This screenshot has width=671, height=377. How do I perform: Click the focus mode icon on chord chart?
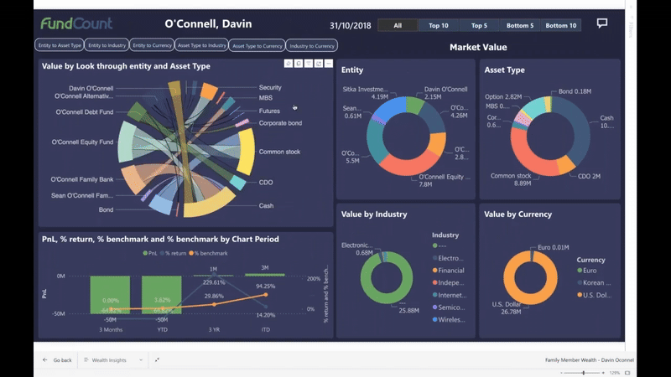click(319, 64)
